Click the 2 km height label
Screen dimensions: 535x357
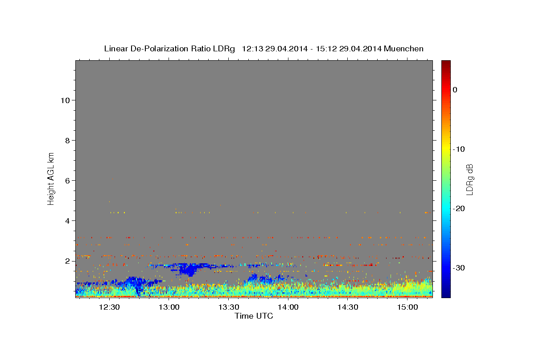tap(66, 261)
